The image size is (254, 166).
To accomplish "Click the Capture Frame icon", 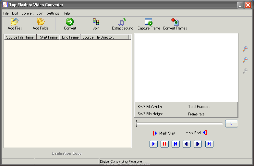I will (149, 22).
